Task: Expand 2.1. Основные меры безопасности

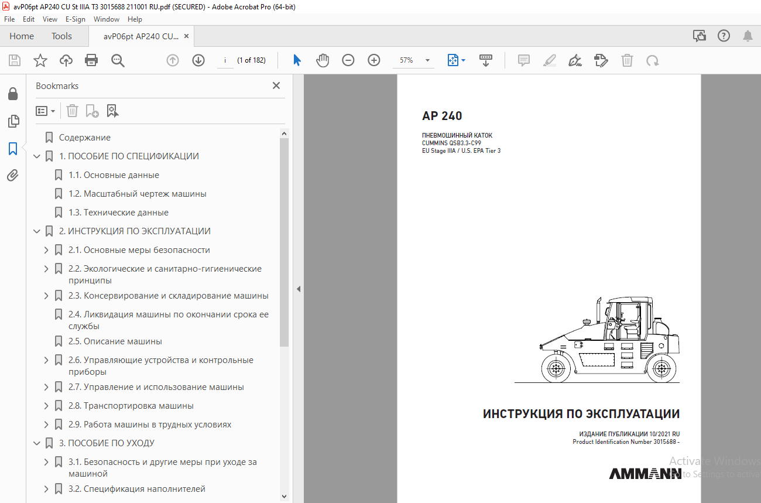Action: pyautogui.click(x=47, y=250)
